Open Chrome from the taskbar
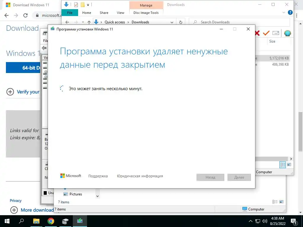The width and height of the screenshot is (303, 227). click(51, 221)
